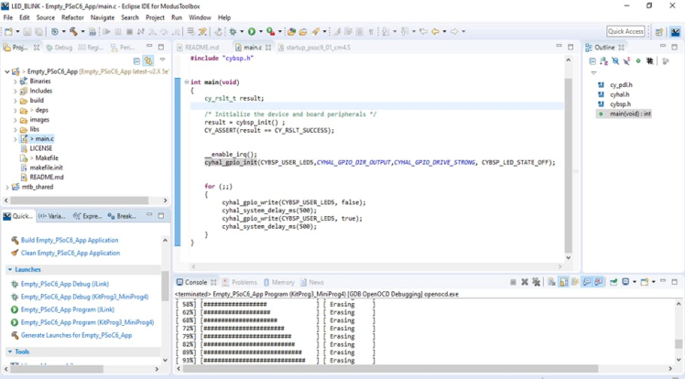The height and width of the screenshot is (379, 685).
Task: Open the Navigate menu
Action: [x=103, y=17]
